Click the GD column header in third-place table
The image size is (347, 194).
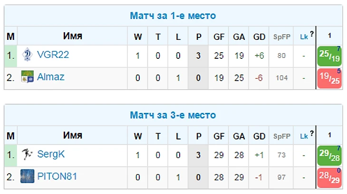259,136
